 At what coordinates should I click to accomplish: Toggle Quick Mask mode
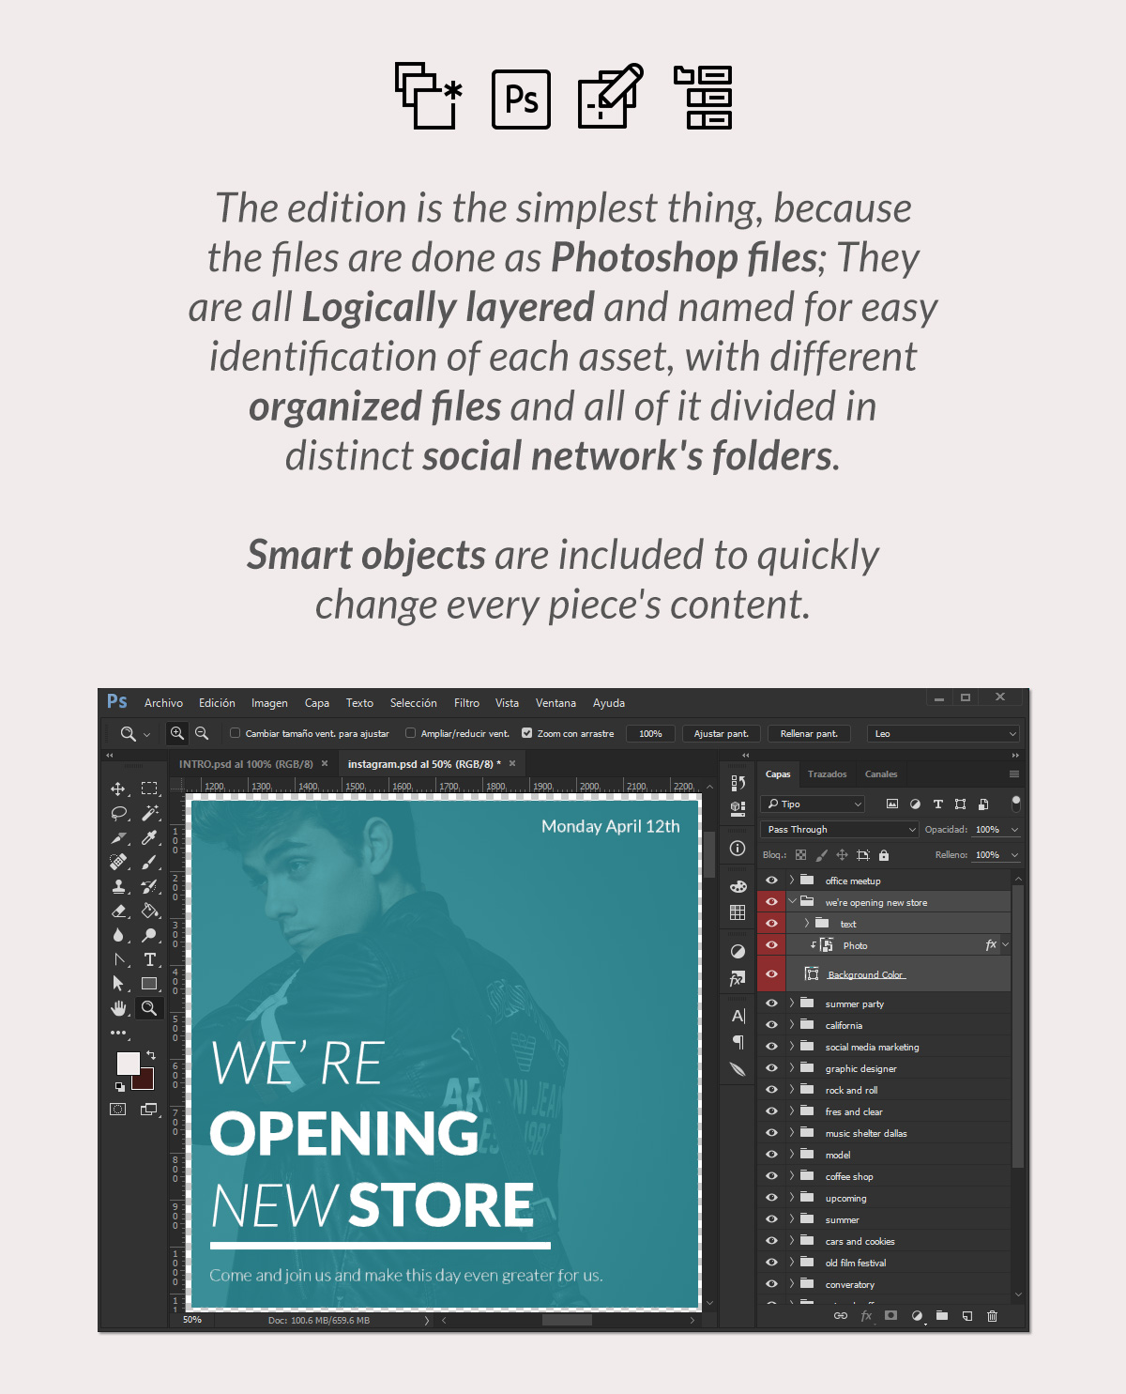pos(118,1110)
